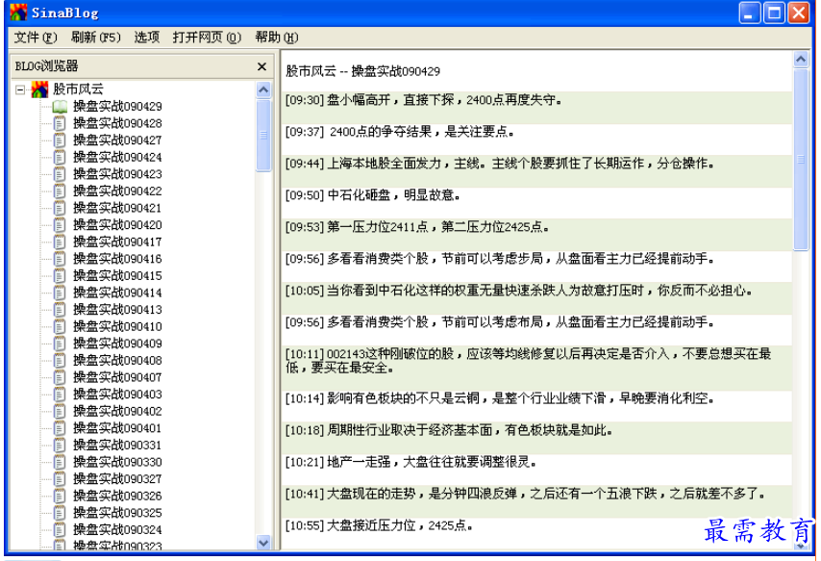Image resolution: width=821 pixels, height=561 pixels.
Task: Click the heading 股市风云 -- 操盘实战090429
Action: [362, 71]
